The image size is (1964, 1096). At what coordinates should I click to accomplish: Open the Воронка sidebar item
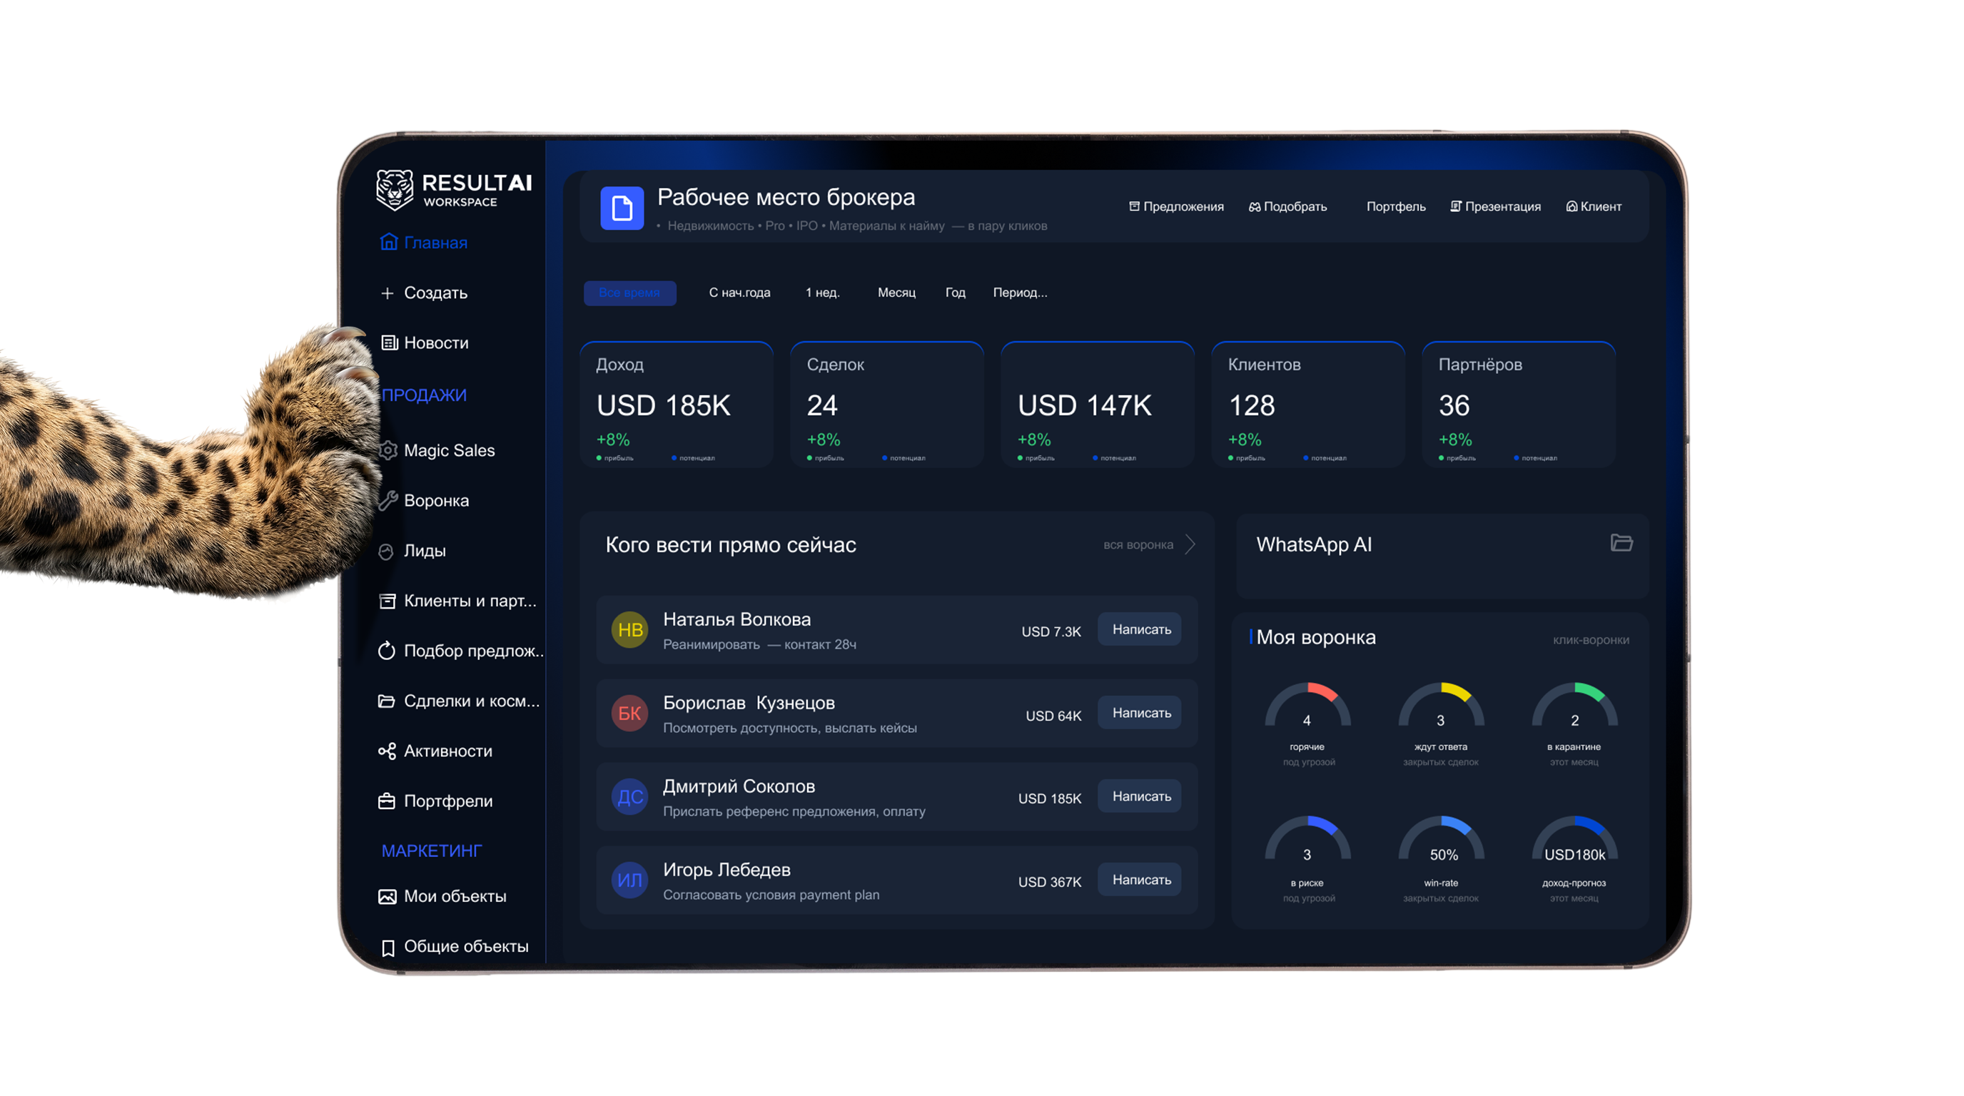click(424, 501)
